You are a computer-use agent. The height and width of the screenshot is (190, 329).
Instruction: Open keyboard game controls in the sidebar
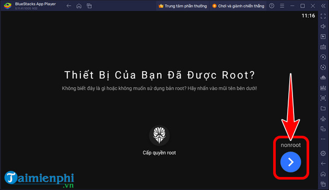click(x=323, y=47)
